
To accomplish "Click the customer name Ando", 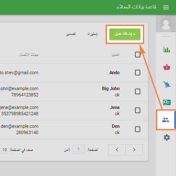I will point(114,72).
